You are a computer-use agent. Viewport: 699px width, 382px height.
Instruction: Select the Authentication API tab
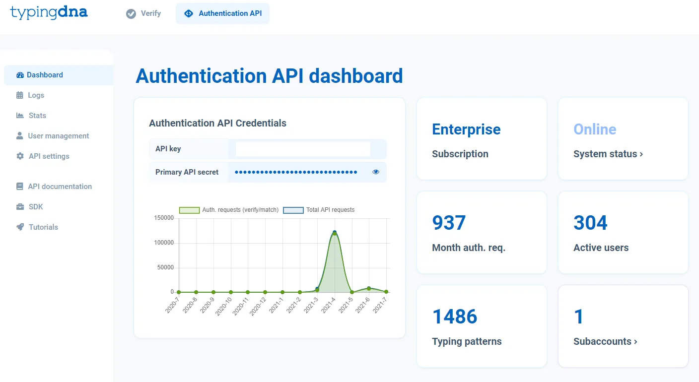[223, 13]
